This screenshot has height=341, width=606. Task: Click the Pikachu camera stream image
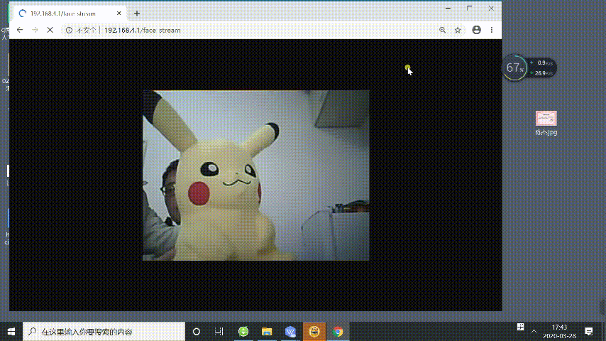(256, 175)
